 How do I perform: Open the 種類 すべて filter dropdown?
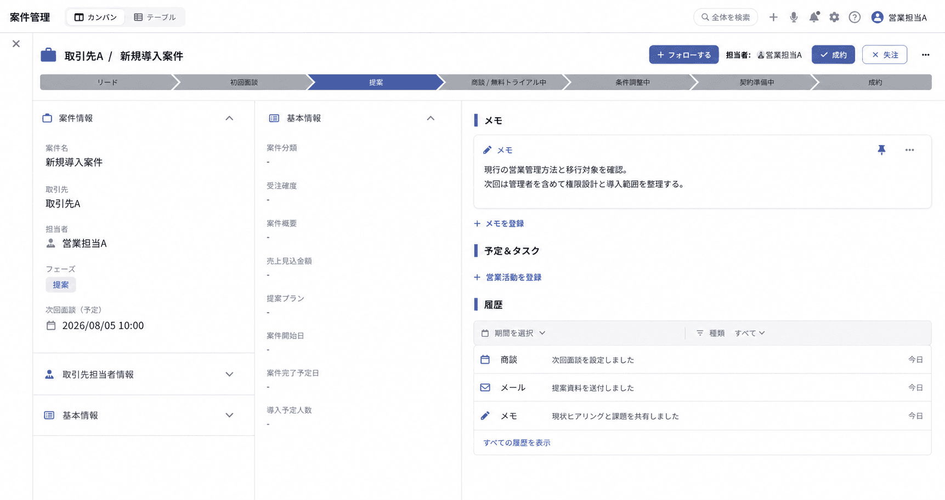point(749,333)
